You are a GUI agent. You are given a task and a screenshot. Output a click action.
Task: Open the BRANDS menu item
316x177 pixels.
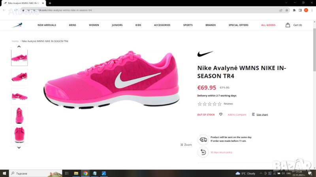point(211,25)
